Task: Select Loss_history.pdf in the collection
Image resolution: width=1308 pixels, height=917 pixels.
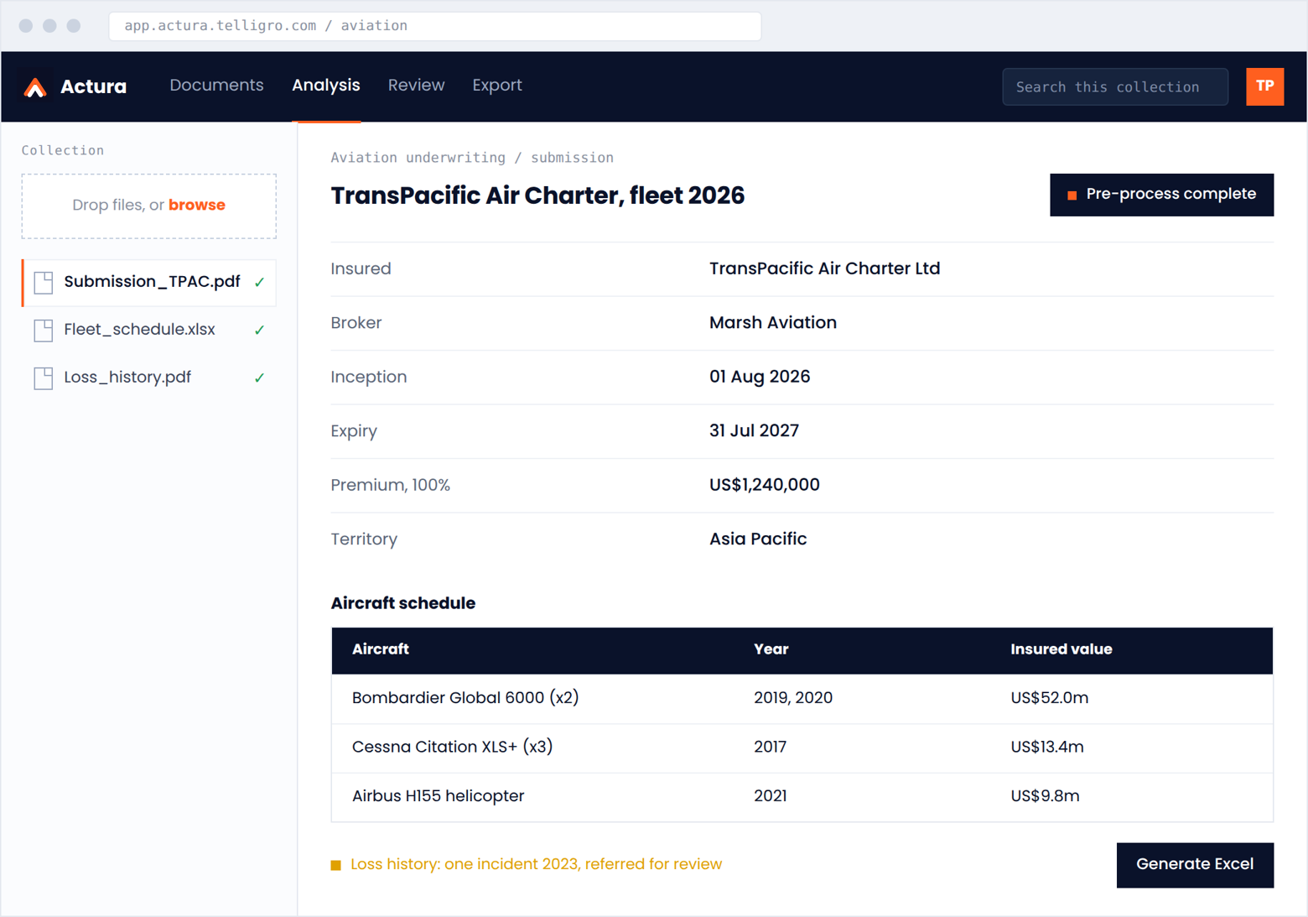Action: [x=149, y=378]
